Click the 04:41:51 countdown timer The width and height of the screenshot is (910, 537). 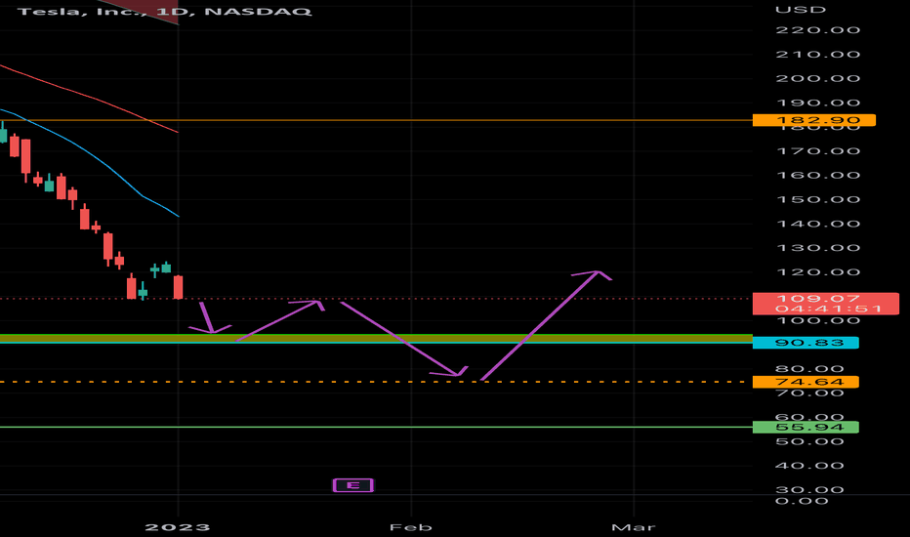pyautogui.click(x=829, y=309)
